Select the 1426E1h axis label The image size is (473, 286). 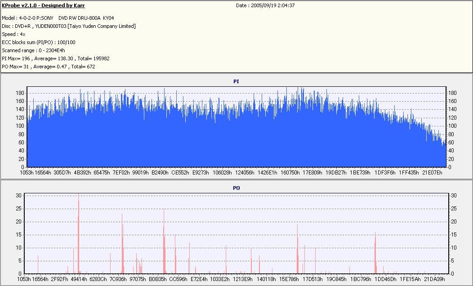pos(267,173)
